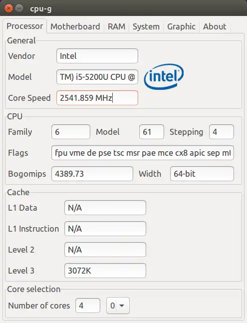Click the 'Width' label

[x=150, y=174]
